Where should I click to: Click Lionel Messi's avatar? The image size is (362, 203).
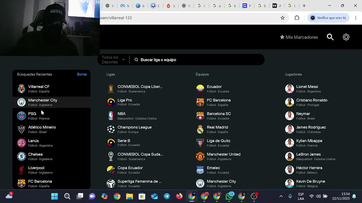[290, 89]
